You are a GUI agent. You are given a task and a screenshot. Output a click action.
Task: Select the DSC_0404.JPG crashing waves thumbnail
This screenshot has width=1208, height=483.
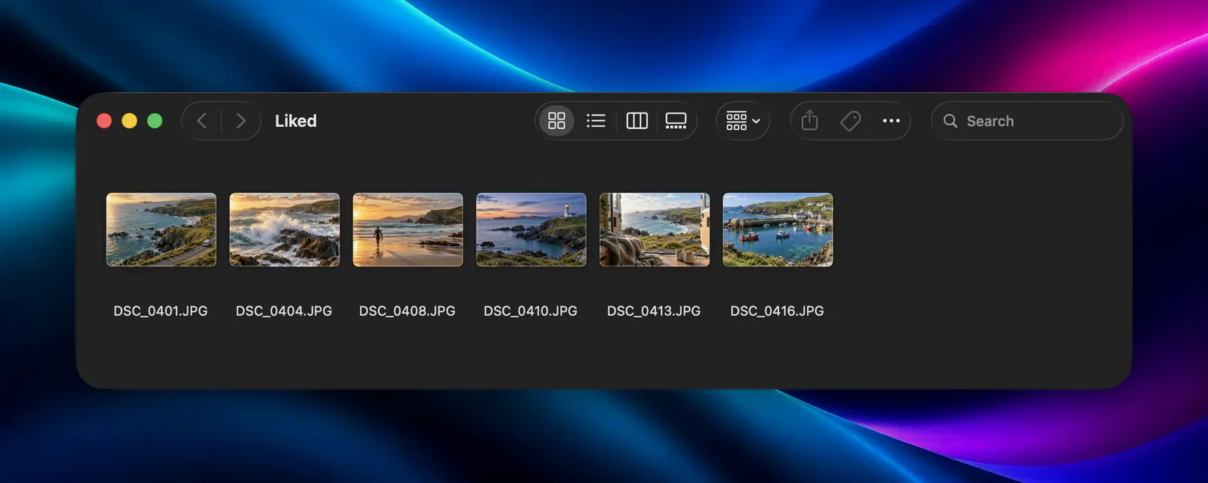tap(285, 229)
